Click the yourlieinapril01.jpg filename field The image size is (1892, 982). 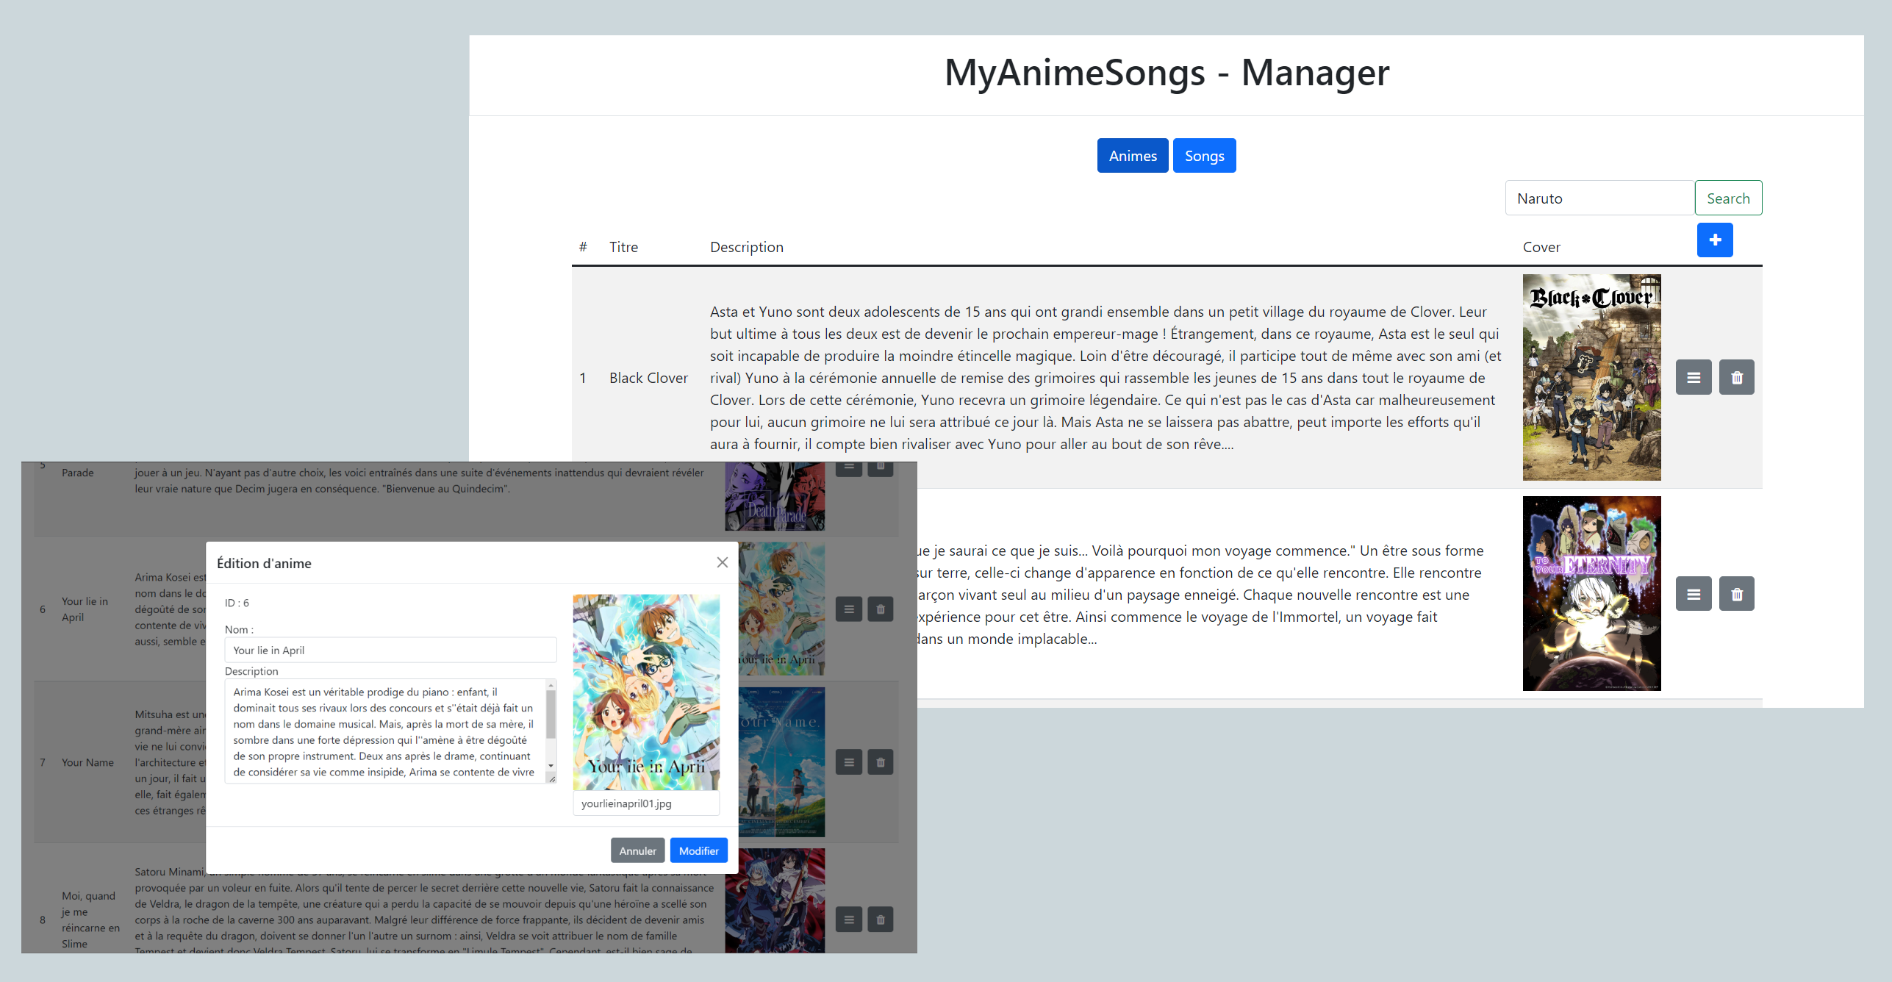coord(645,803)
